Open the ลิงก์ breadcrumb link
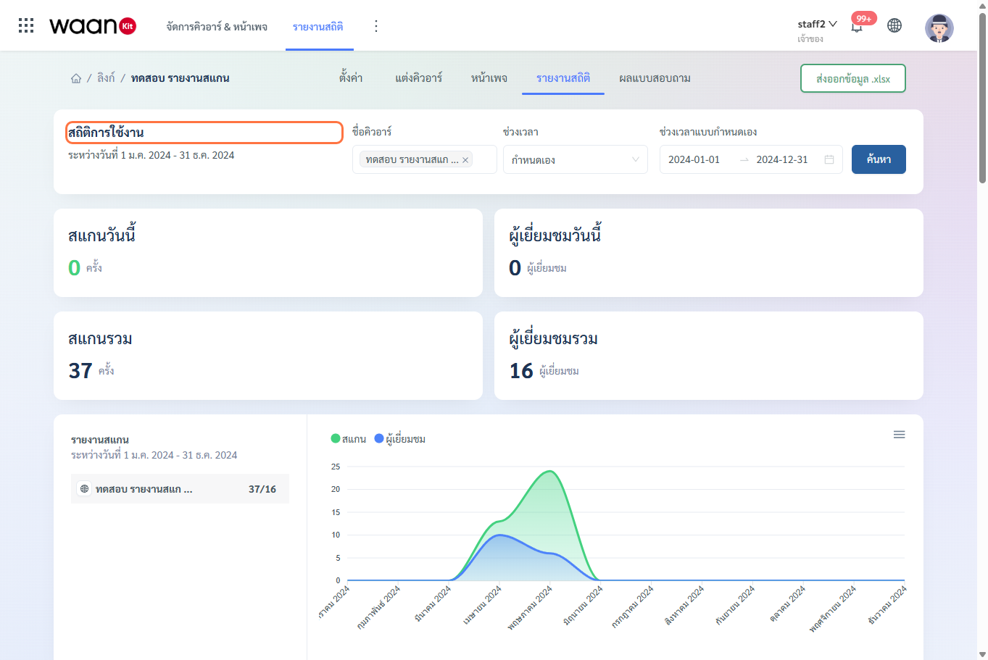This screenshot has height=660, width=988. click(x=106, y=78)
